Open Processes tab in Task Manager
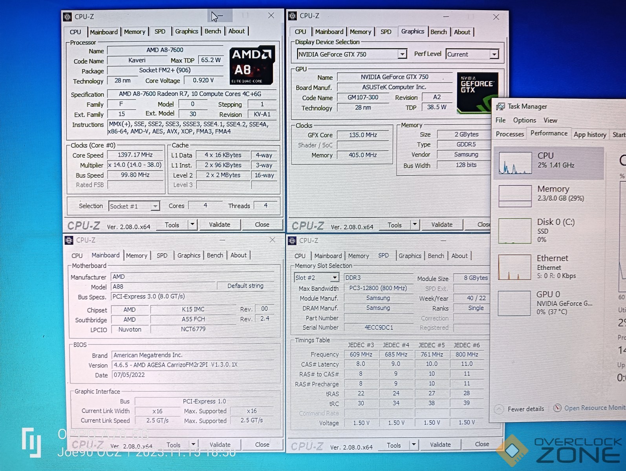626x471 pixels. 510,134
